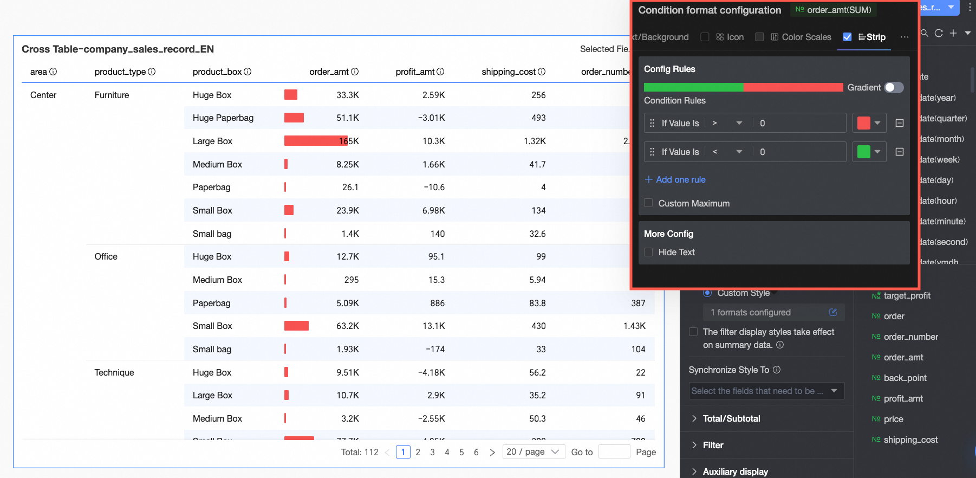Click the info icon beside the shipping_cost header

[542, 72]
